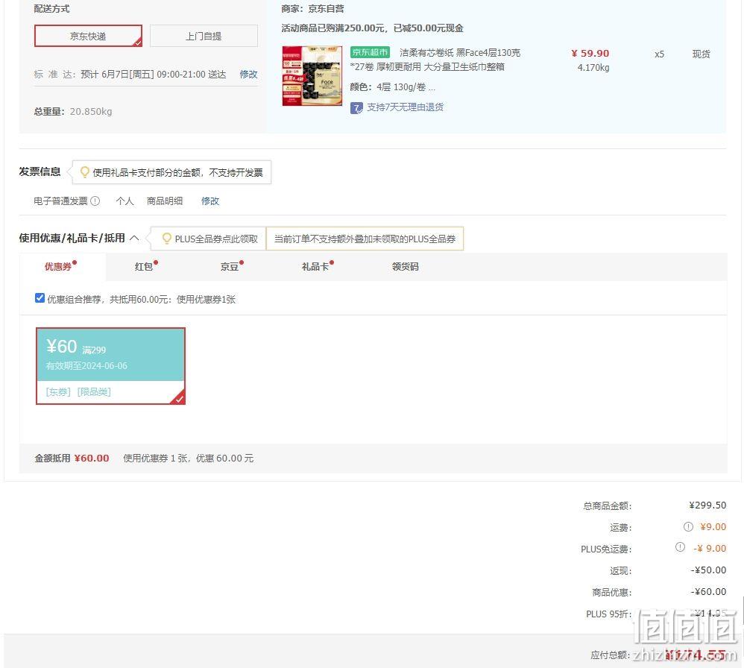
Task: Click the 商品优惠 amount -¥60.00
Action: point(708,592)
